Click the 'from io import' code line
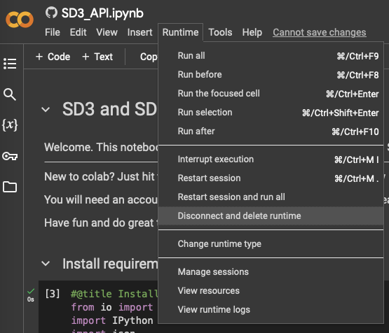Screen dimensions: 389x333 tap(112, 307)
